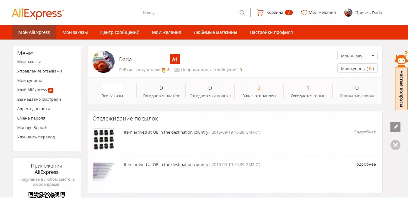The image size is (408, 198).
Task: Open Центр сообщений tab
Action: [x=120, y=32]
